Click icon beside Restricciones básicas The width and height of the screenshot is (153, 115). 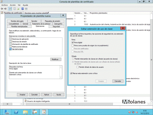click(x=10, y=47)
